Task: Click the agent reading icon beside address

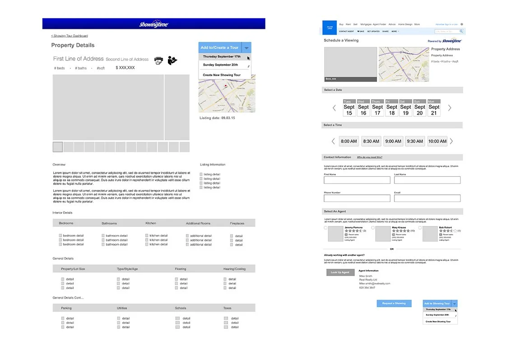Action: pos(172,60)
